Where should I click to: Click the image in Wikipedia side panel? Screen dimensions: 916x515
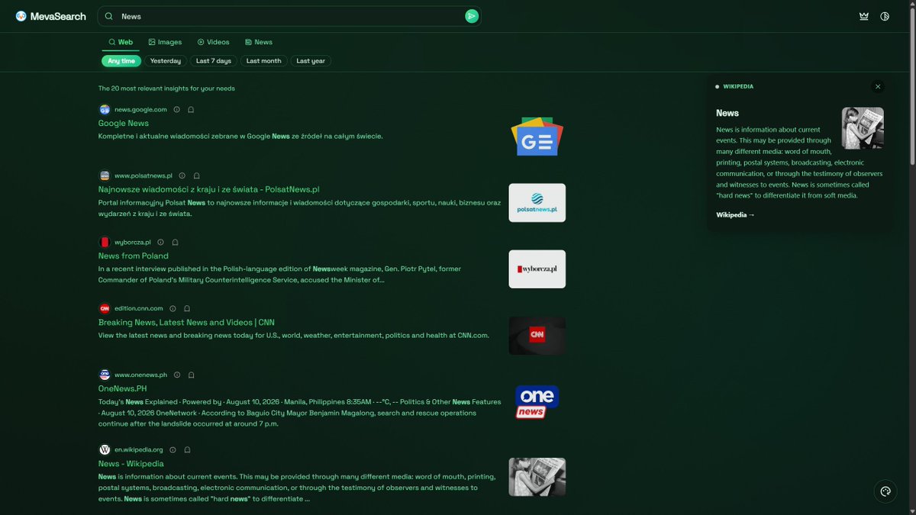[x=863, y=128]
